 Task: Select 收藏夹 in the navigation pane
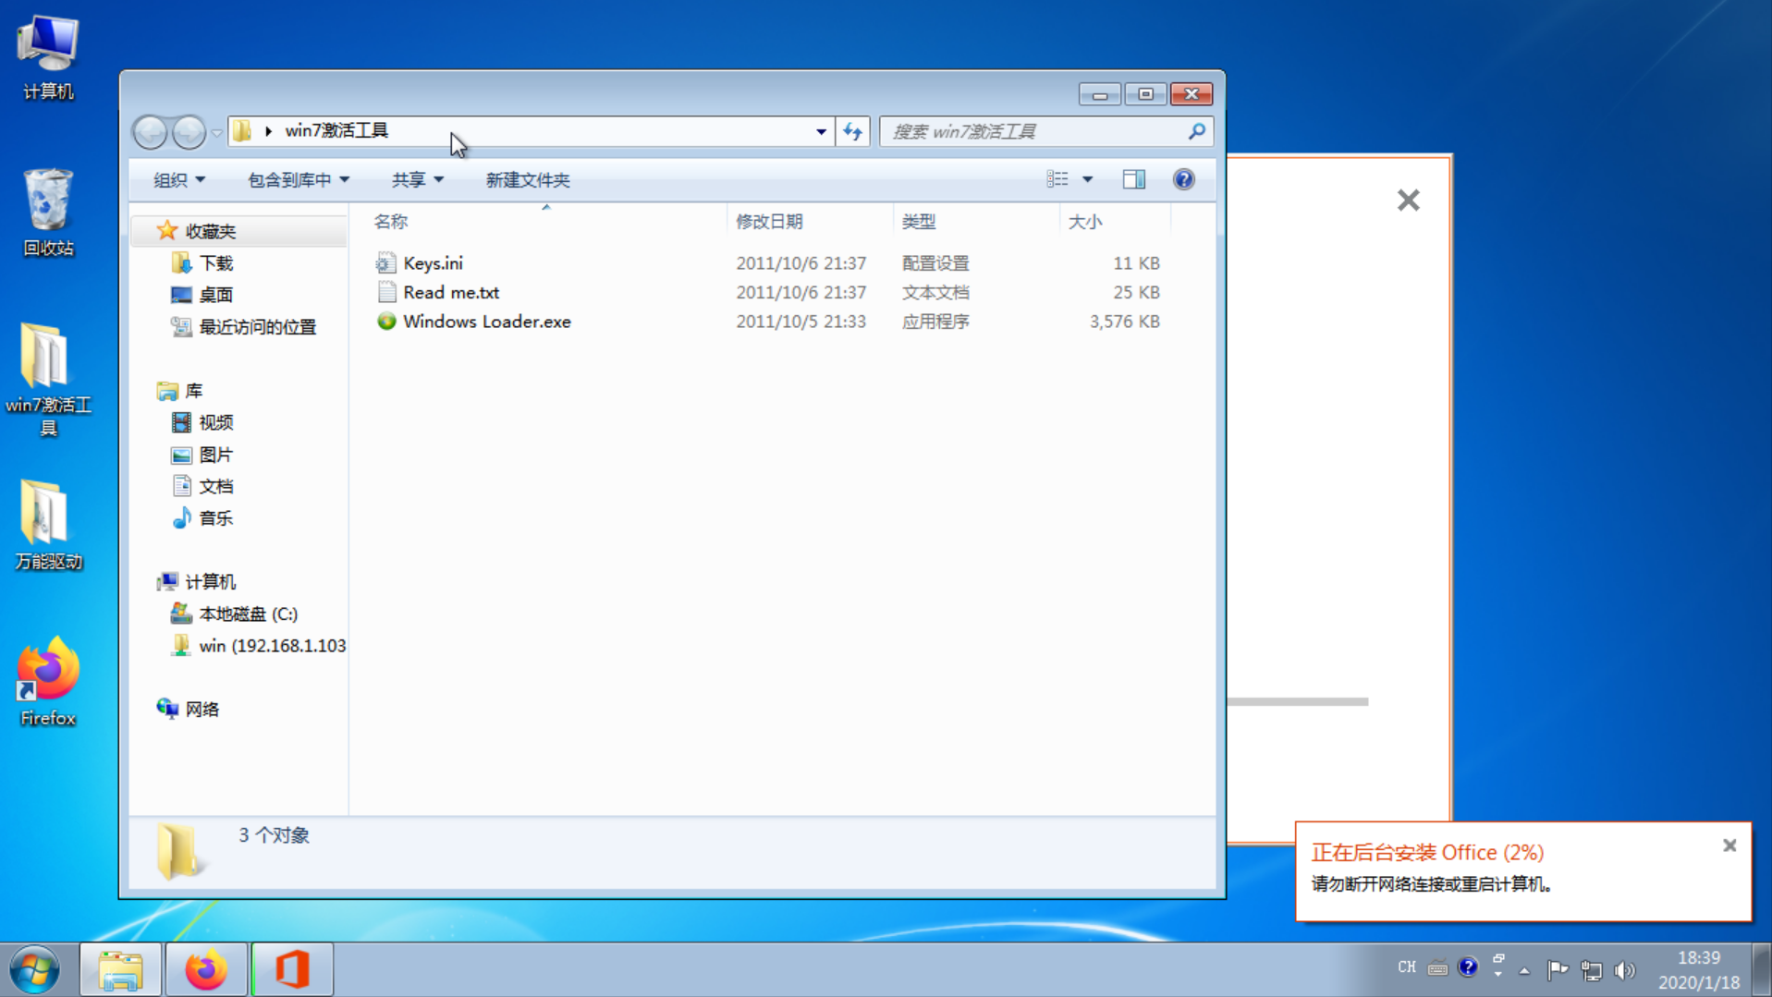pos(211,231)
